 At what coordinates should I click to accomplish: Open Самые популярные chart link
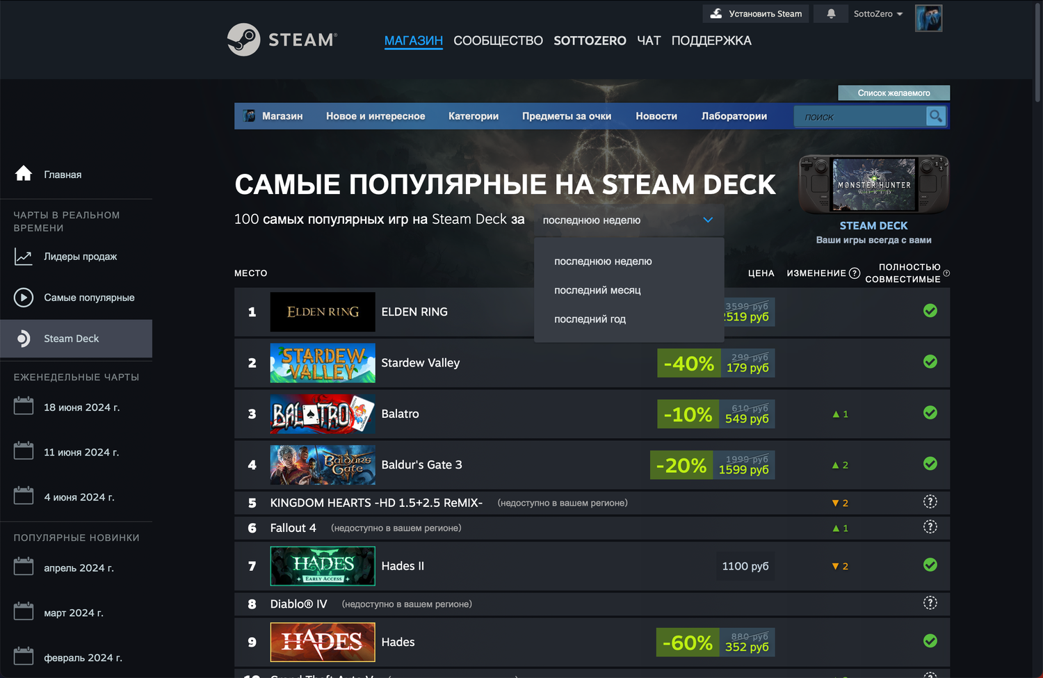coord(90,298)
